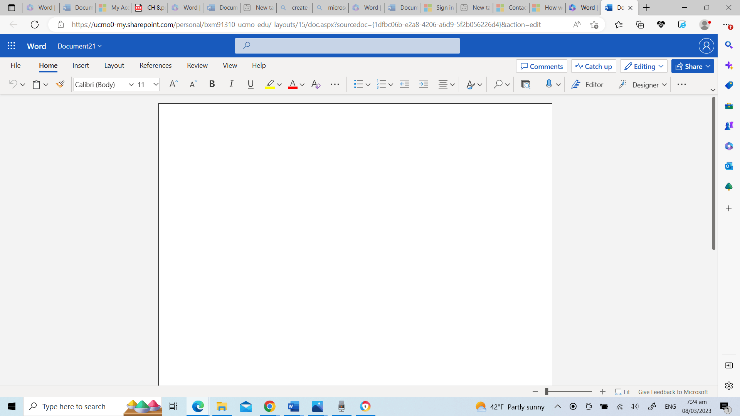Toggle Bold formatting

click(x=212, y=84)
